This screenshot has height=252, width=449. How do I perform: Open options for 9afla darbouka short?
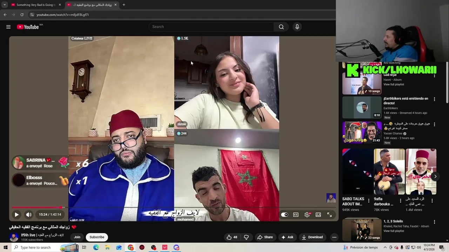400,201
